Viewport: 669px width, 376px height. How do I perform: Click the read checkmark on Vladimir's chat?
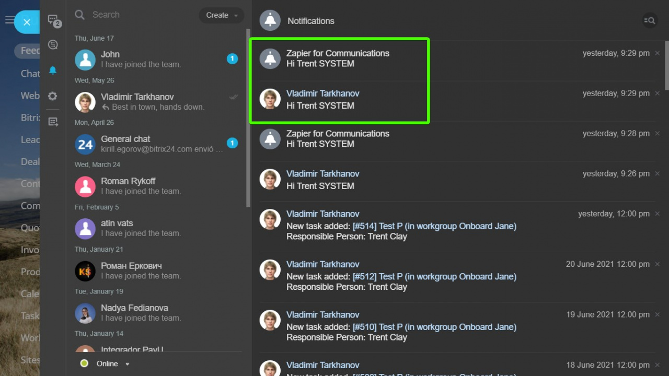click(234, 97)
